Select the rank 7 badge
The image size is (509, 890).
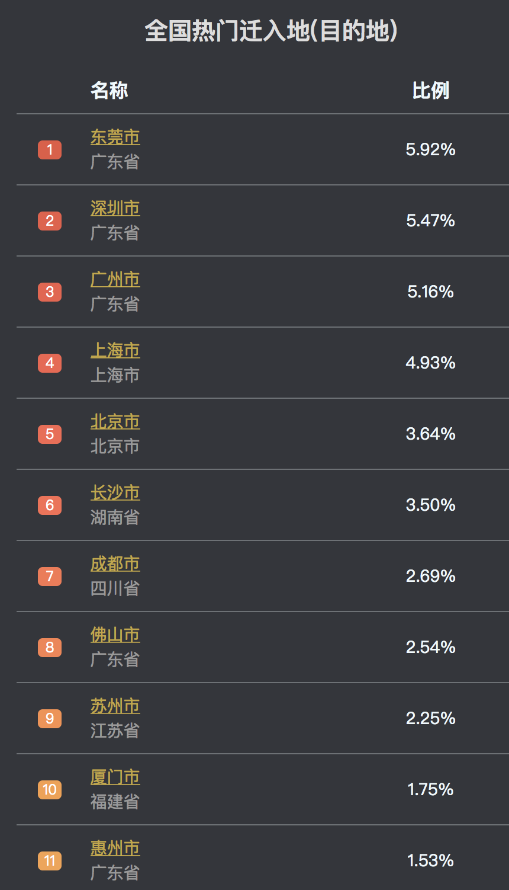click(x=50, y=576)
